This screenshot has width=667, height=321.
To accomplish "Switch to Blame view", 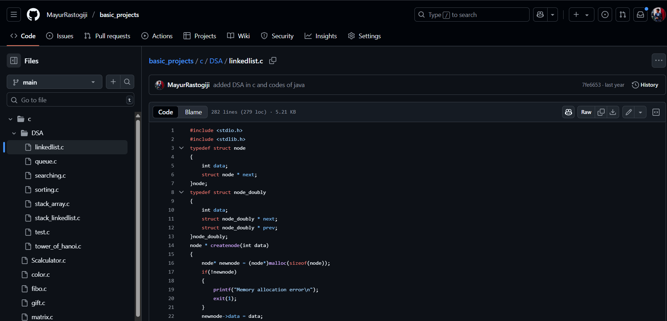I will click(193, 112).
